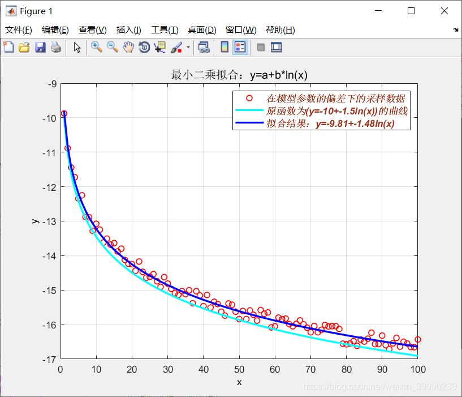Open the 插入(I) menu
Viewport: 462px width, 397px height.
pos(129,30)
